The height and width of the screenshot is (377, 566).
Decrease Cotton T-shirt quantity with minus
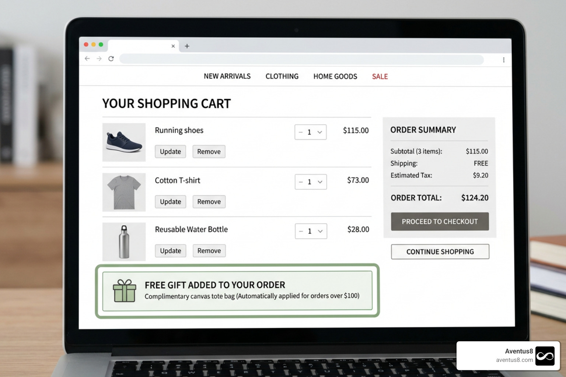click(x=301, y=182)
